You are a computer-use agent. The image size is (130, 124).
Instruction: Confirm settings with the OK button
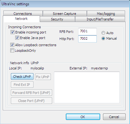[83, 117]
